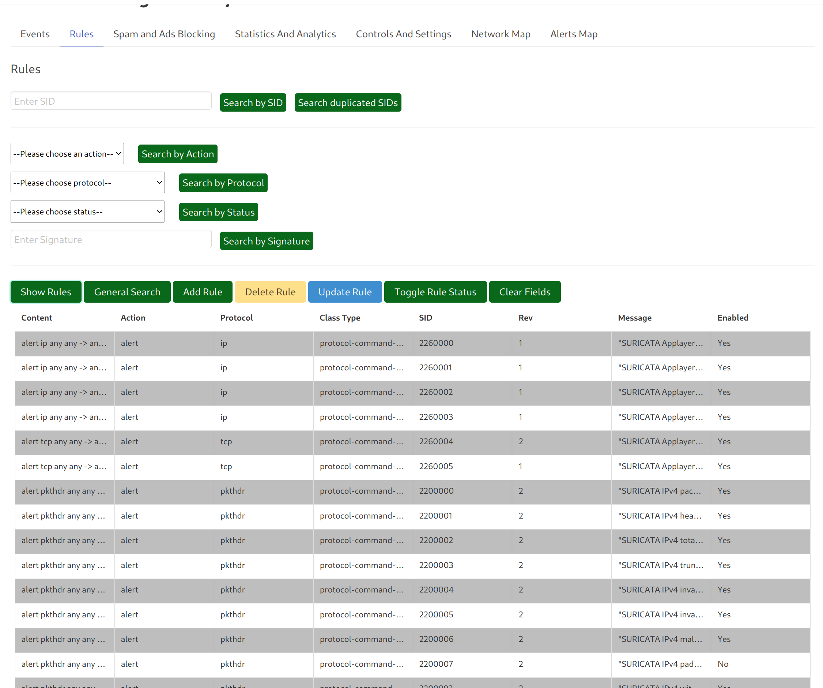The image size is (823, 688).
Task: Click the yellow Delete Rule button
Action: 269,292
